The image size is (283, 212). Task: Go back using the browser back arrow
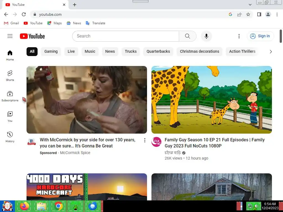(6, 14)
